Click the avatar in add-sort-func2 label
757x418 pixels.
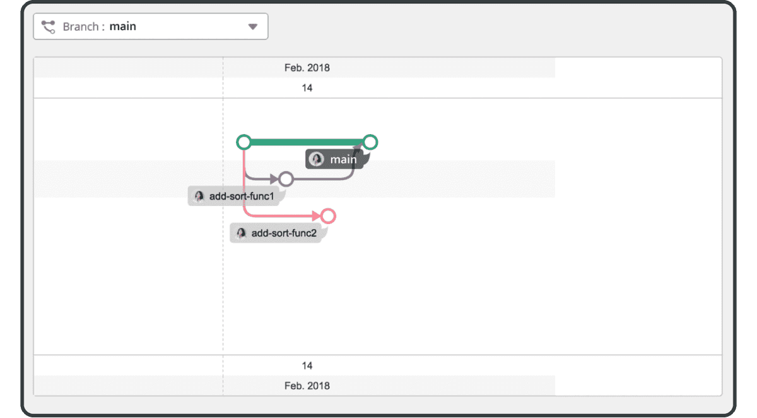coord(241,234)
